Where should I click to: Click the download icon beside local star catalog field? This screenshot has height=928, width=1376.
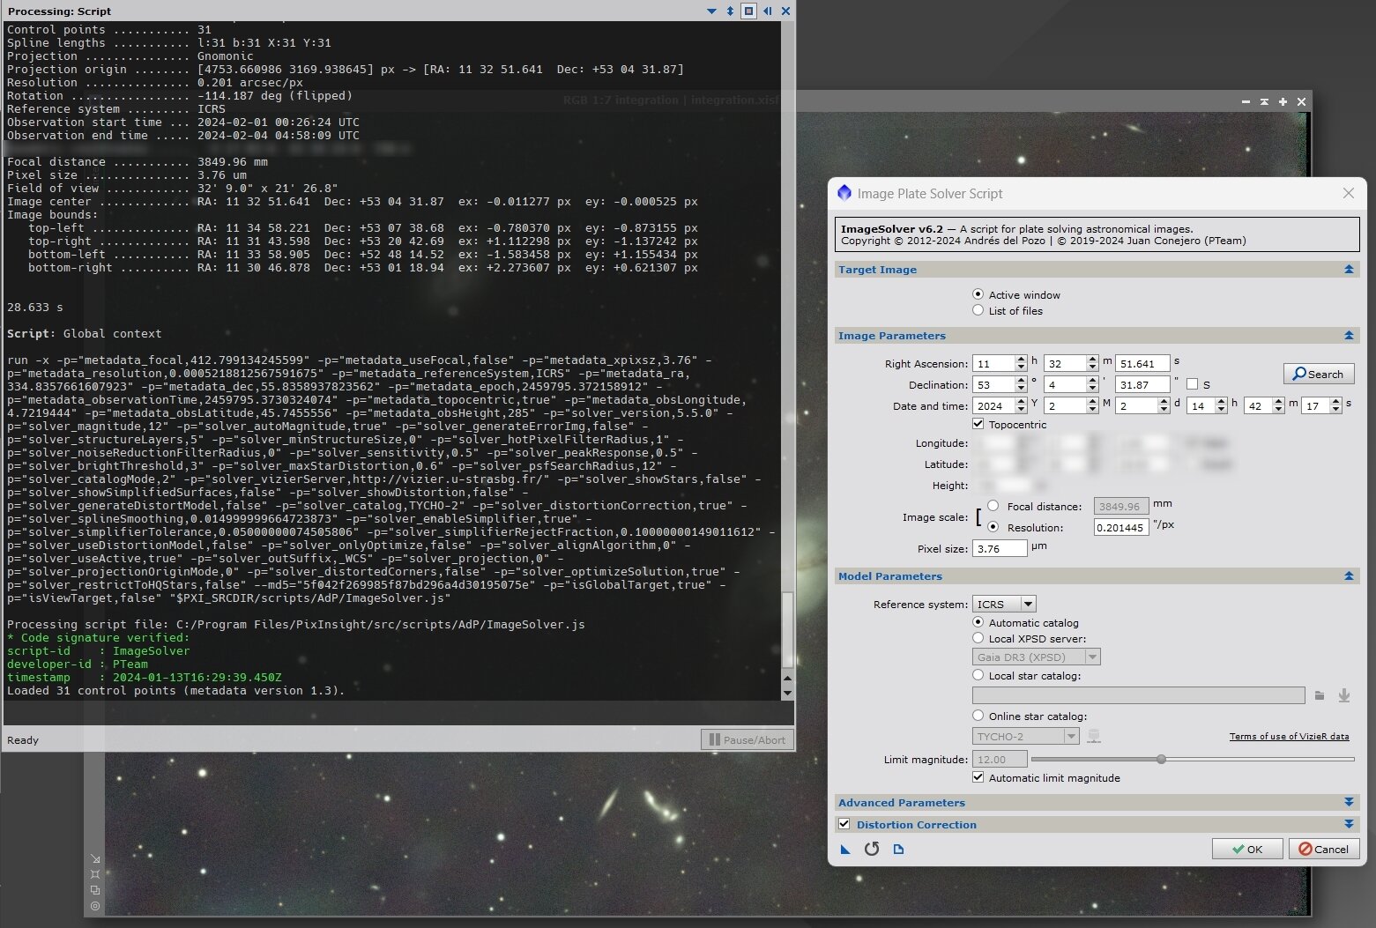[1344, 696]
